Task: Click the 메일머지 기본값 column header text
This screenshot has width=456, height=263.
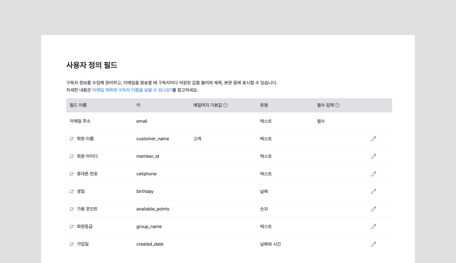Action: point(208,105)
